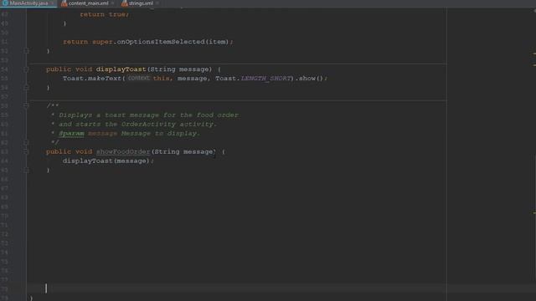Close the strings.xml tab
Screen dimensions: 536x301
[157, 3]
